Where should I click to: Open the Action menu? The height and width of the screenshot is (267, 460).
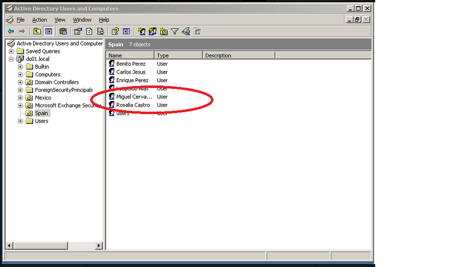(39, 20)
